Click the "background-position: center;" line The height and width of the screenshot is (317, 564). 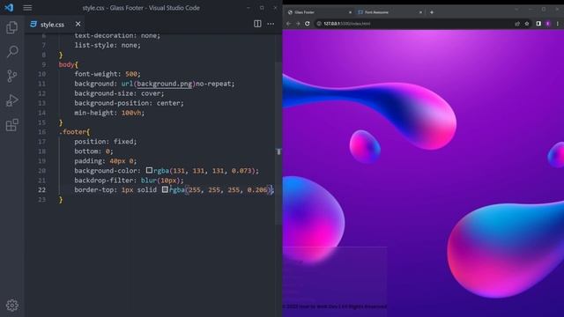[129, 103]
